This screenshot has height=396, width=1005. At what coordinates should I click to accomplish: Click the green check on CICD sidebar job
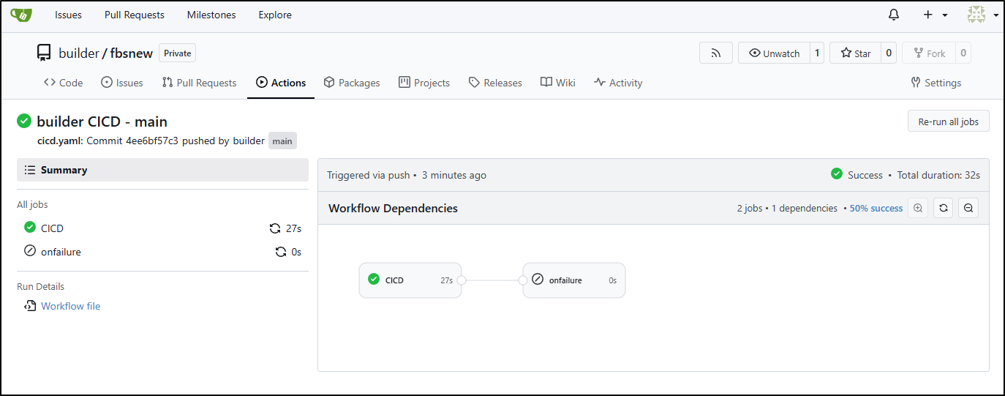tap(30, 228)
